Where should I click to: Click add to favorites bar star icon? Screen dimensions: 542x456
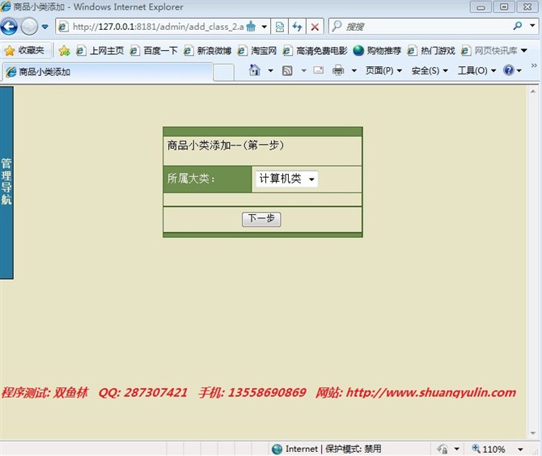64,51
